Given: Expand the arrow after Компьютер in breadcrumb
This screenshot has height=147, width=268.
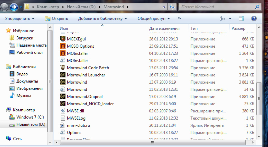Looking at the screenshot, I should tap(63, 7).
